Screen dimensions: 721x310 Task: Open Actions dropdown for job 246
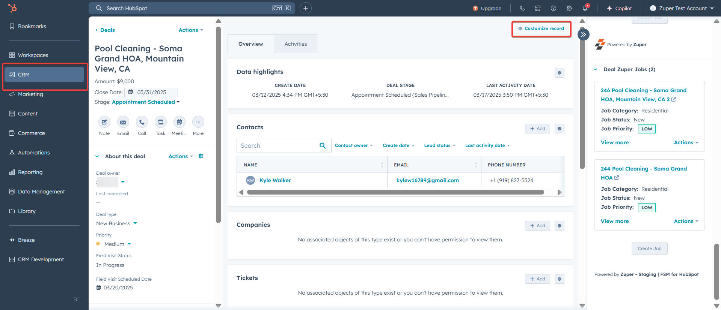[686, 142]
